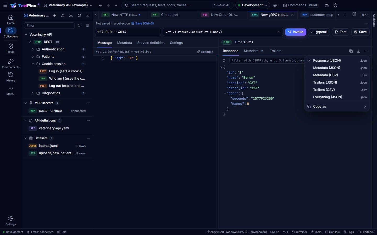This screenshot has width=377, height=235.
Task: Switch to the Metadata request tab
Action: tap(124, 43)
